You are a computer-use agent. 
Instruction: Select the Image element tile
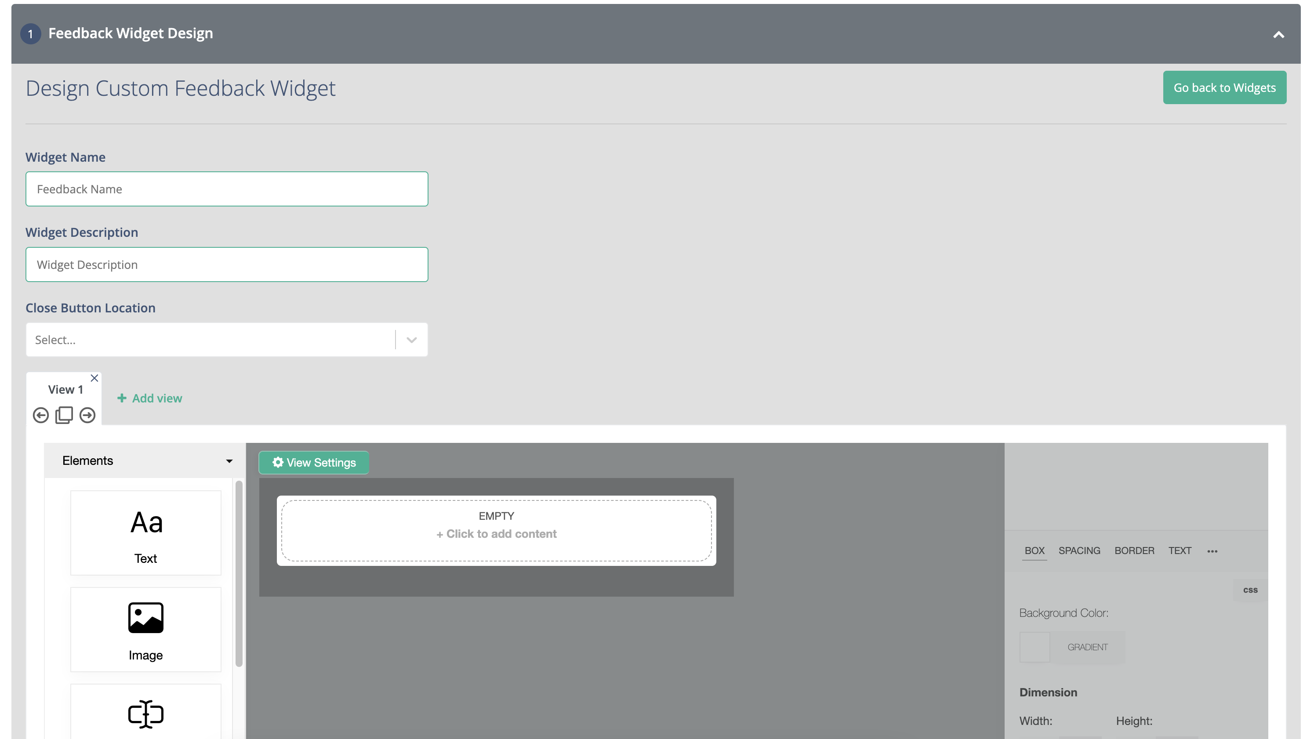coord(146,629)
